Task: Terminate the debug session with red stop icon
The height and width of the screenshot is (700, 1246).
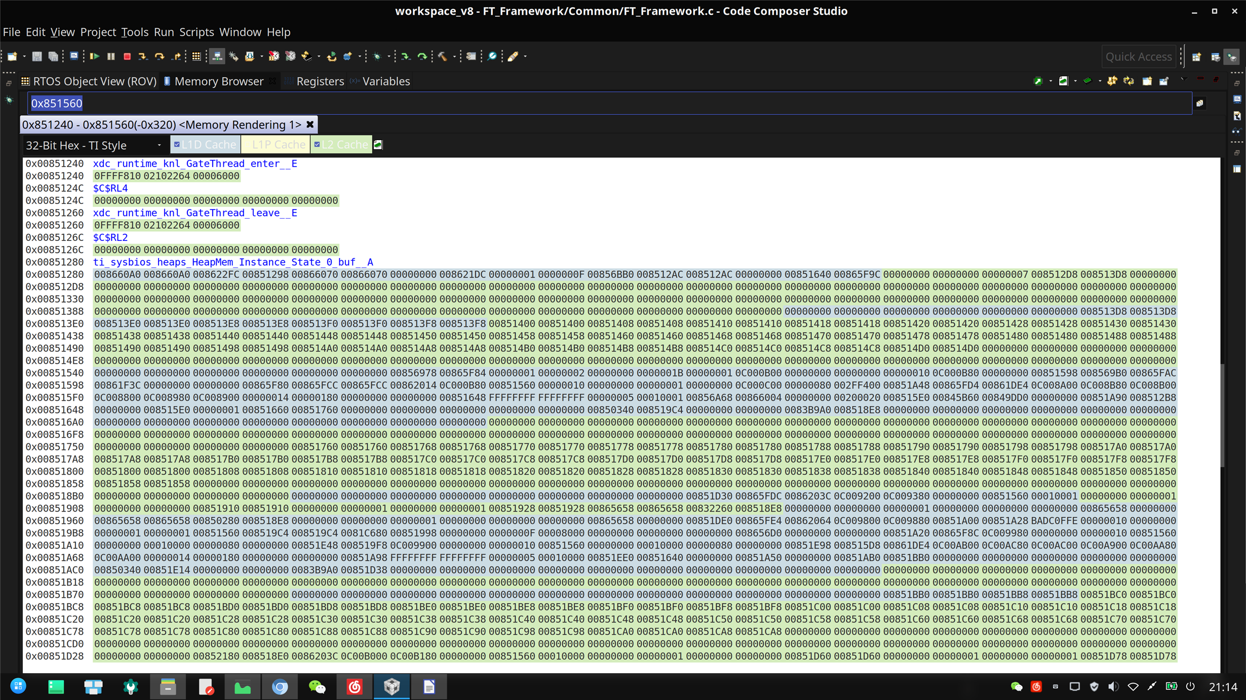Action: [127, 56]
